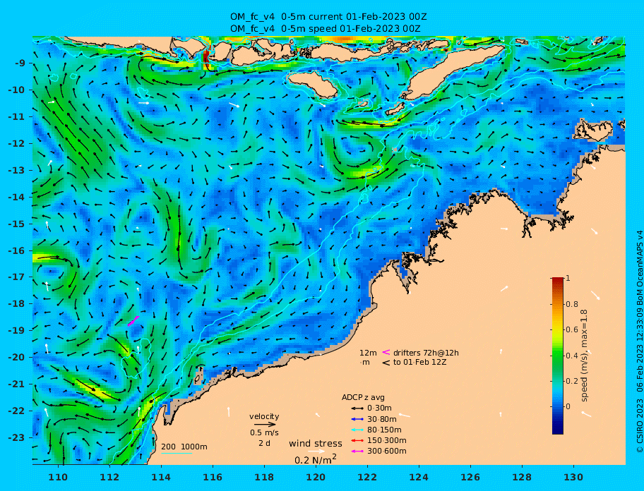Image resolution: width=644 pixels, height=491 pixels.
Task: Click the '30-80m' depth label
Action: pos(381,419)
